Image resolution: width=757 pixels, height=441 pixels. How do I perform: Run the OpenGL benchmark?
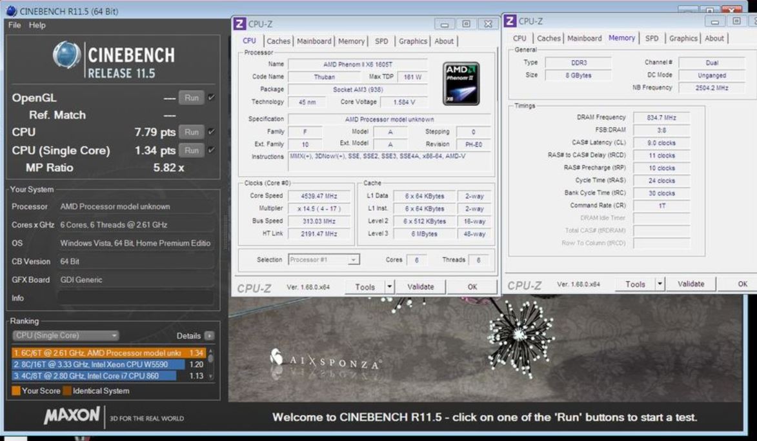pyautogui.click(x=191, y=97)
